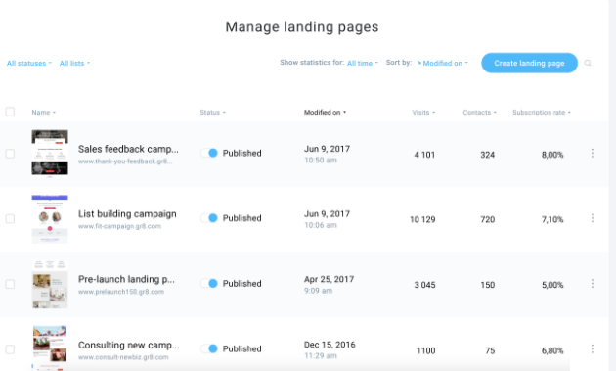The width and height of the screenshot is (616, 371).
Task: Sort table by Contacts column header
Action: [x=480, y=113]
